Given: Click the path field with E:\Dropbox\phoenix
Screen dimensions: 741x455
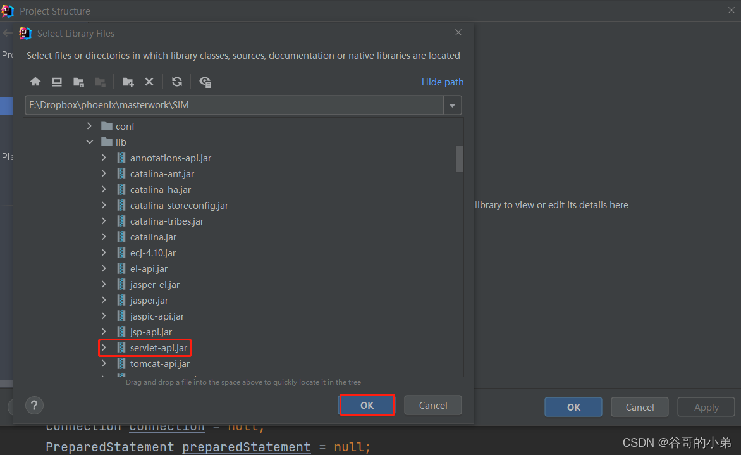Looking at the screenshot, I should [235, 105].
